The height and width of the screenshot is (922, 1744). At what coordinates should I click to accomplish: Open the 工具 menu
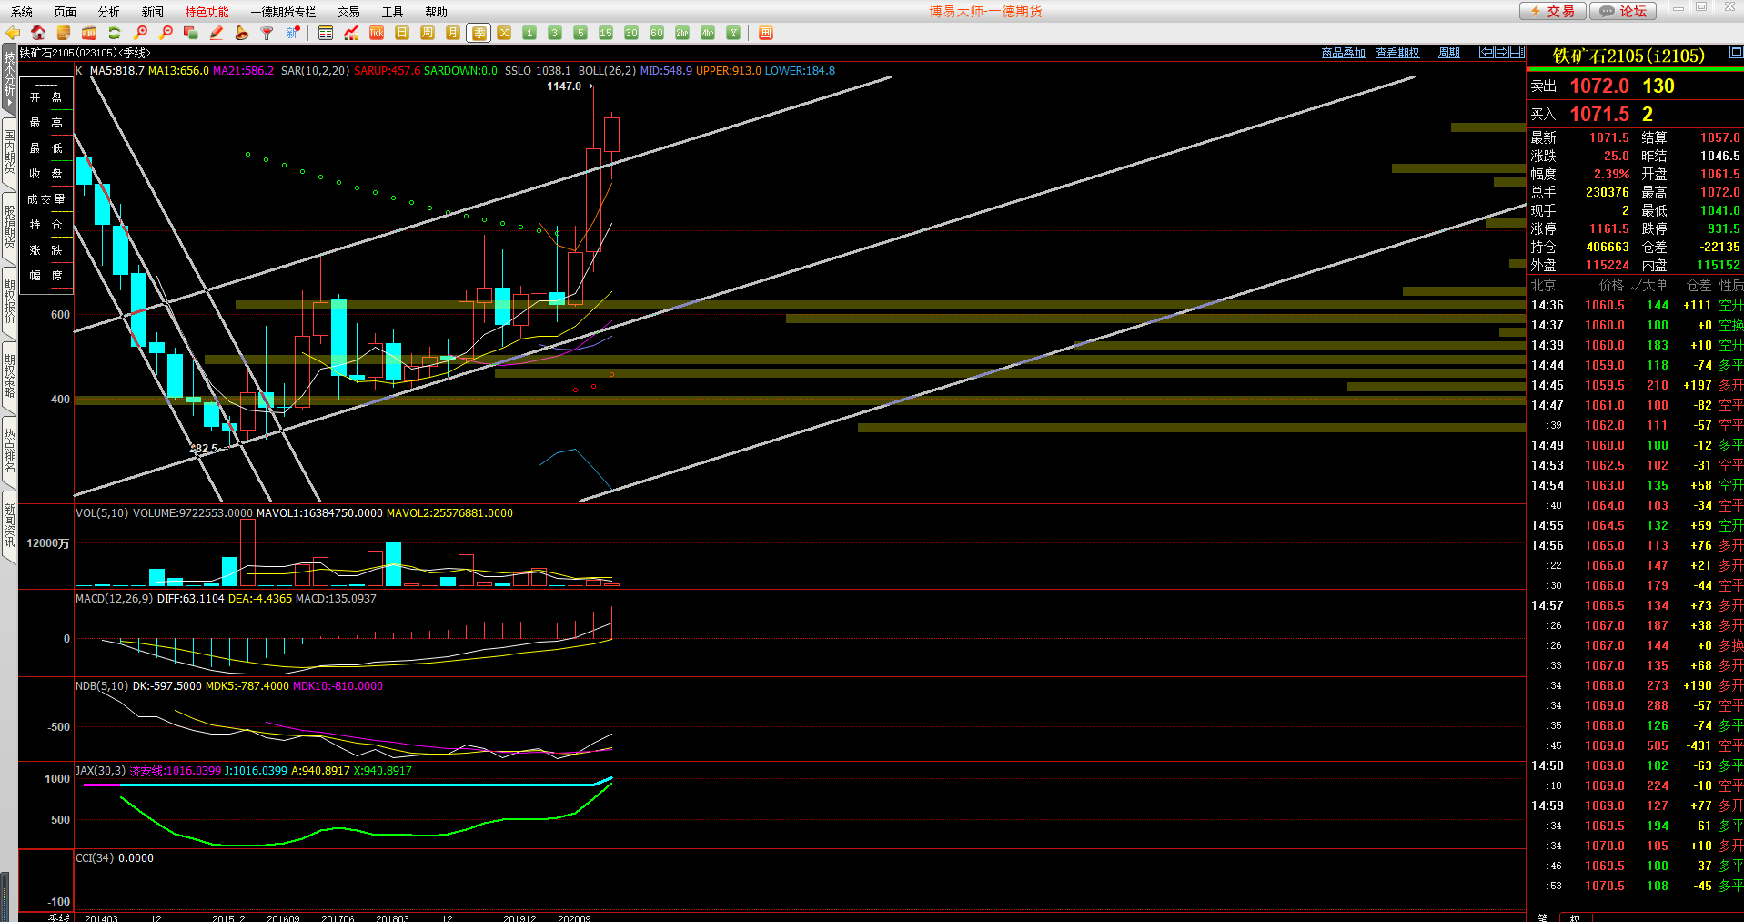click(392, 12)
